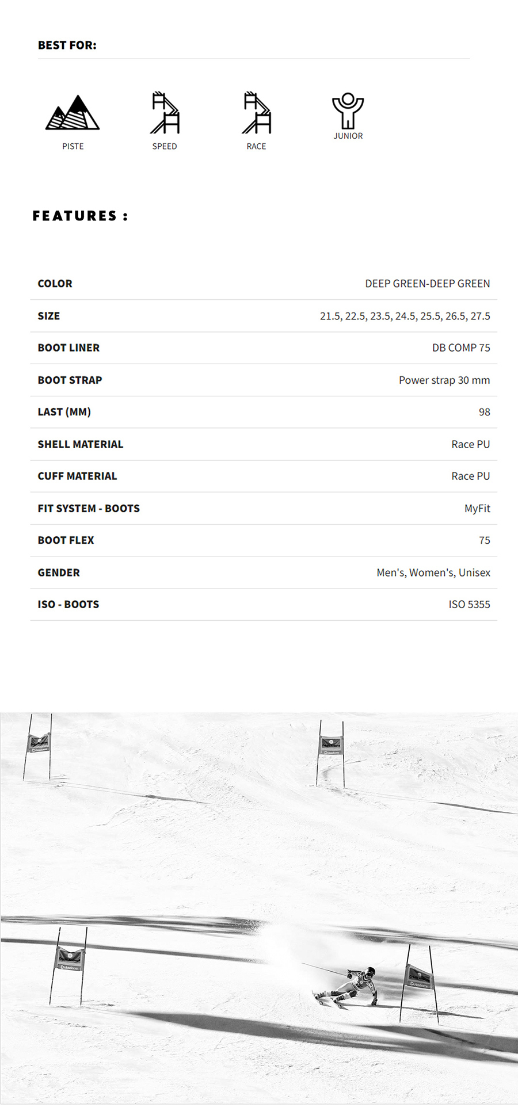The height and width of the screenshot is (1111, 518).
Task: Select the Power strap 30 mm value
Action: point(444,380)
